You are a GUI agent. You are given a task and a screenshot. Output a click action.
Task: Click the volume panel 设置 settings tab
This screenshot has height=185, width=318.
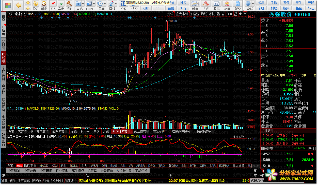11,131
